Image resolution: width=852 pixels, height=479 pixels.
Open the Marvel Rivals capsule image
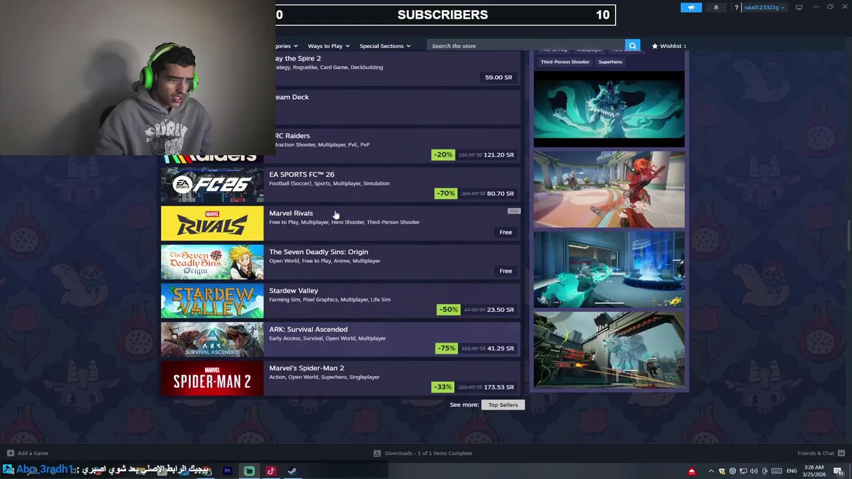pos(212,224)
